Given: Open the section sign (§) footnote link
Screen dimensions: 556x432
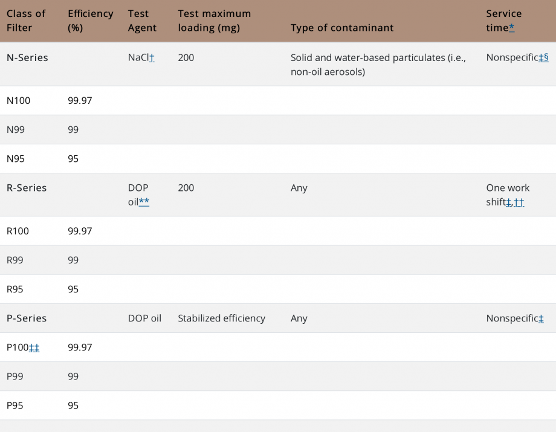Looking at the screenshot, I should pos(546,58).
